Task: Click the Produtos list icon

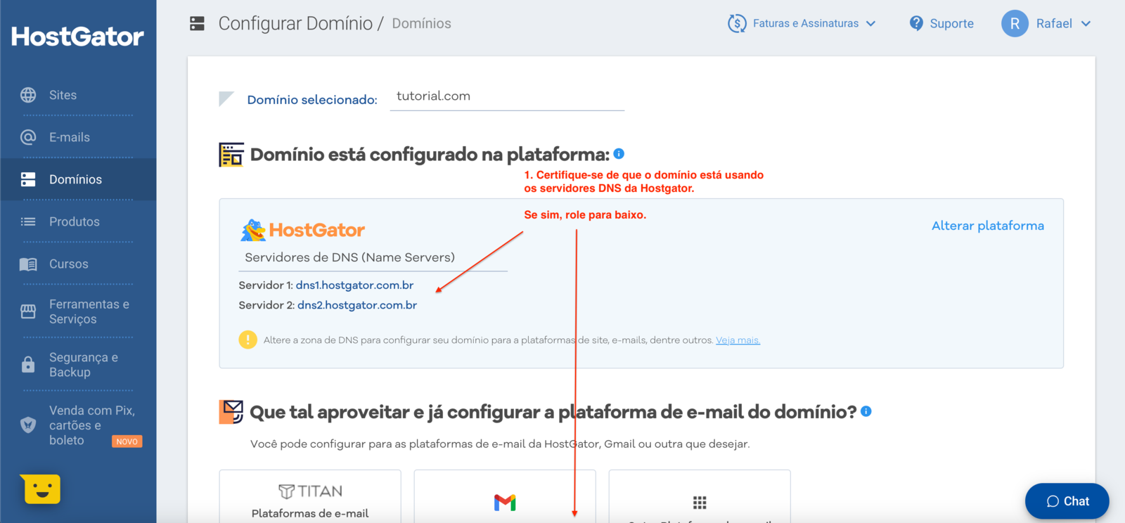Action: point(28,221)
